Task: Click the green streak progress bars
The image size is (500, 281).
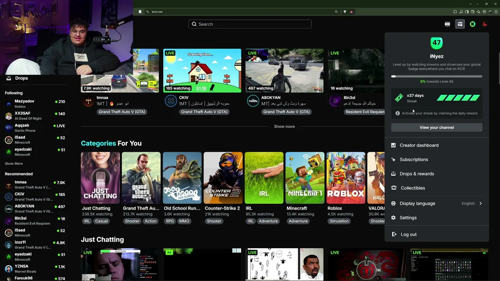Action: pos(458,98)
